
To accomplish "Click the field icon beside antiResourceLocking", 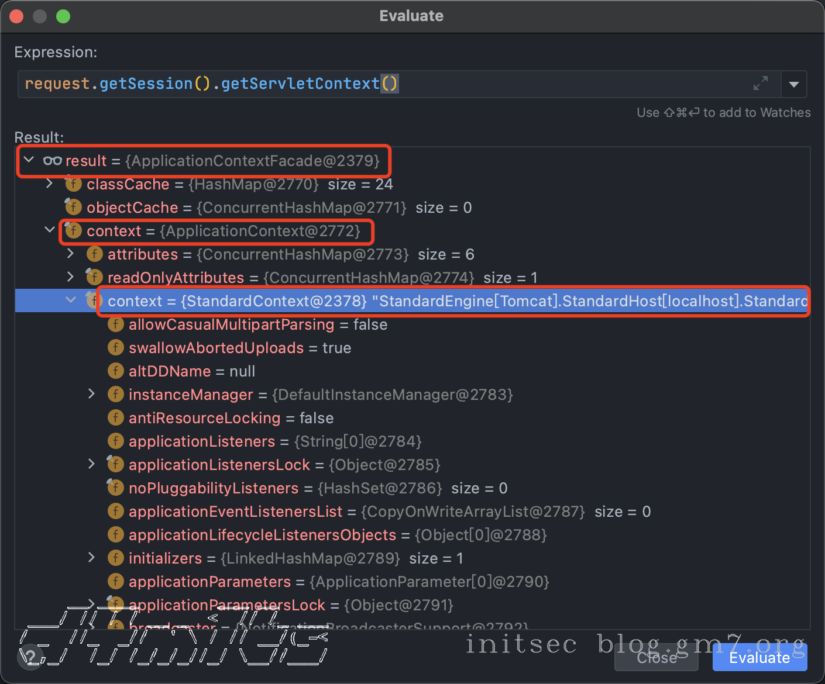I will click(116, 418).
